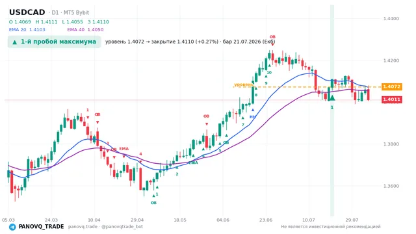Image resolution: width=416 pixels, height=234 pixels.
Task: Click the blue "HH" chart label
Action: point(253,117)
